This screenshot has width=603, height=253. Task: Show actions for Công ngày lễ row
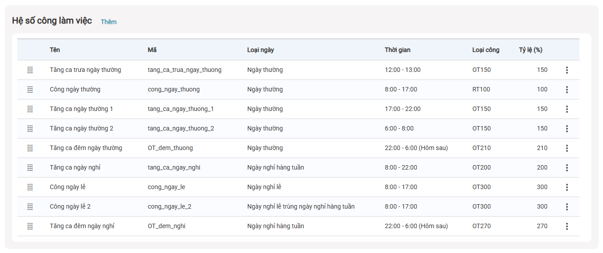[x=567, y=187]
